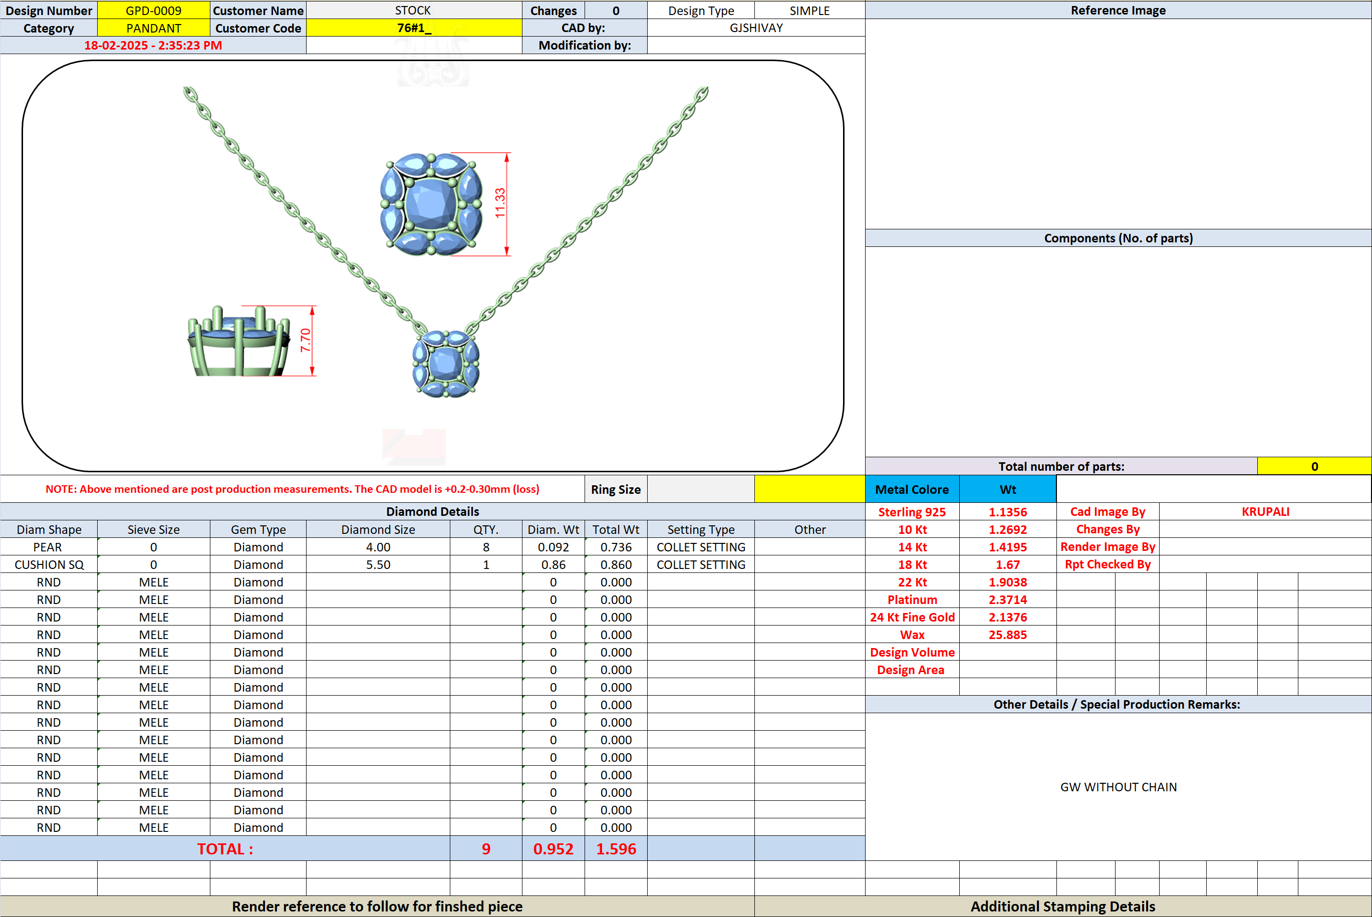Screen dimensions: 1372x917
Task: Select the Diamond Details section header
Action: coord(432,512)
